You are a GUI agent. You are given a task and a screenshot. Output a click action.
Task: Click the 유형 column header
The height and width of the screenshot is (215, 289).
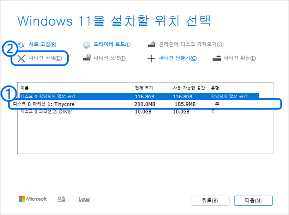(234, 88)
